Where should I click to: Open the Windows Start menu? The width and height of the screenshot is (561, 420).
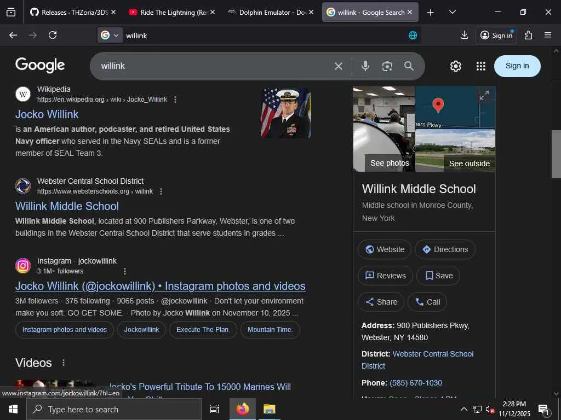13,409
